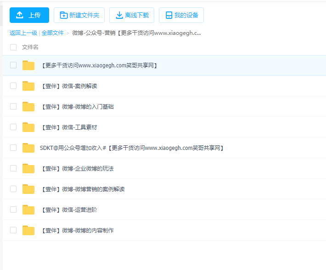Click folder icon of SDKT@用公众号增加收入
This screenshot has height=270, width=326.
28,148
